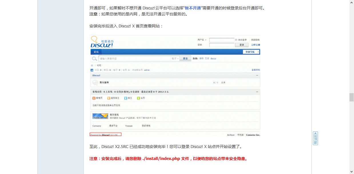Screen dimensions: 354x174
Task: Open the 默认版块 forum link
Action: (x=104, y=83)
